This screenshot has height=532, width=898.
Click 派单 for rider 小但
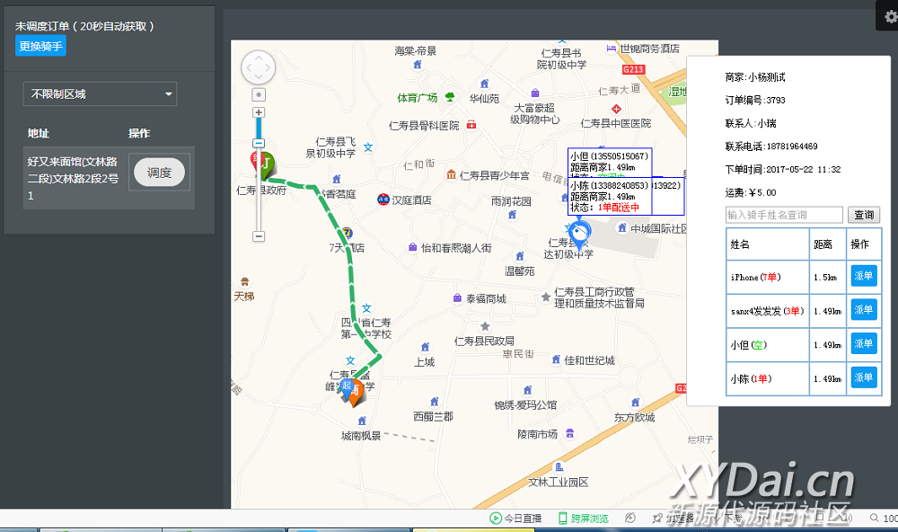tap(862, 344)
